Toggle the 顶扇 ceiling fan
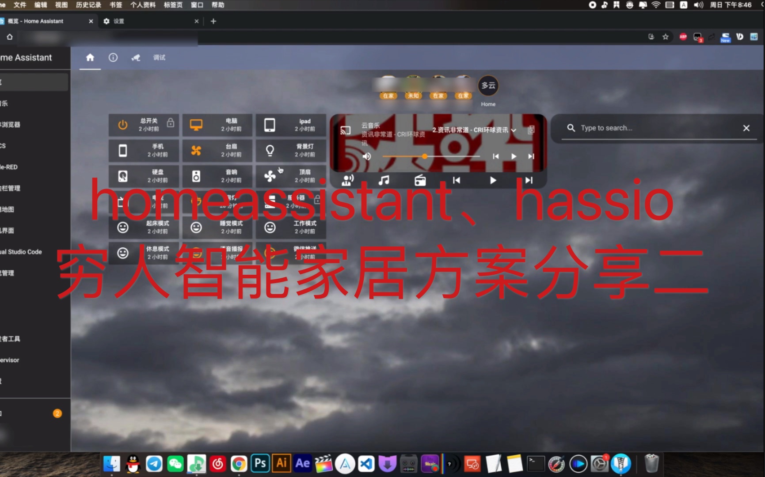The image size is (765, 477). click(291, 176)
